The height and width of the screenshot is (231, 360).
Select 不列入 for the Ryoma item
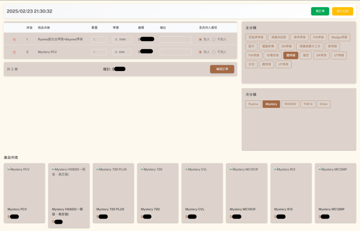pos(214,39)
